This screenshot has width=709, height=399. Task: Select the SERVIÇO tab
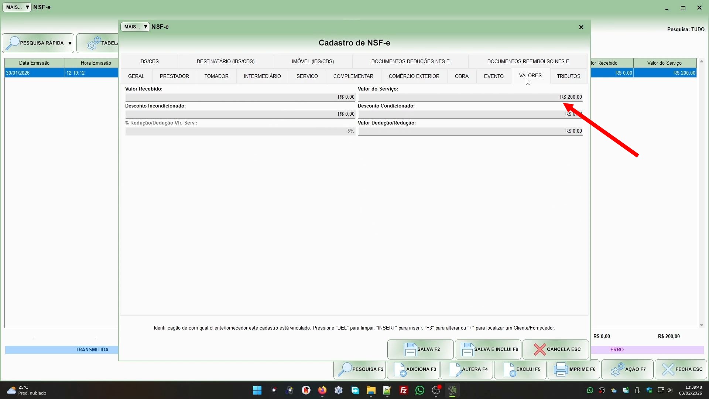point(307,76)
